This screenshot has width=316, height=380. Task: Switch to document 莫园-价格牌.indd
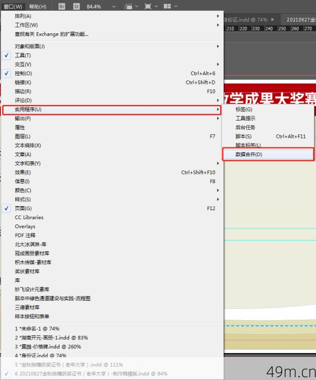(x=112, y=347)
